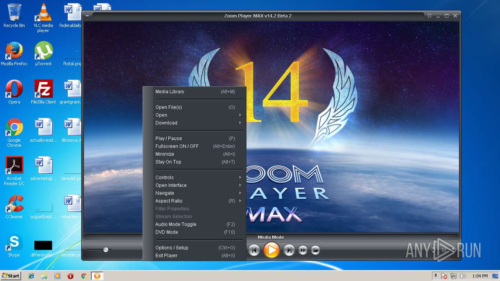The width and height of the screenshot is (500, 281).
Task: Click the Windows Start button
Action: [x=11, y=276]
